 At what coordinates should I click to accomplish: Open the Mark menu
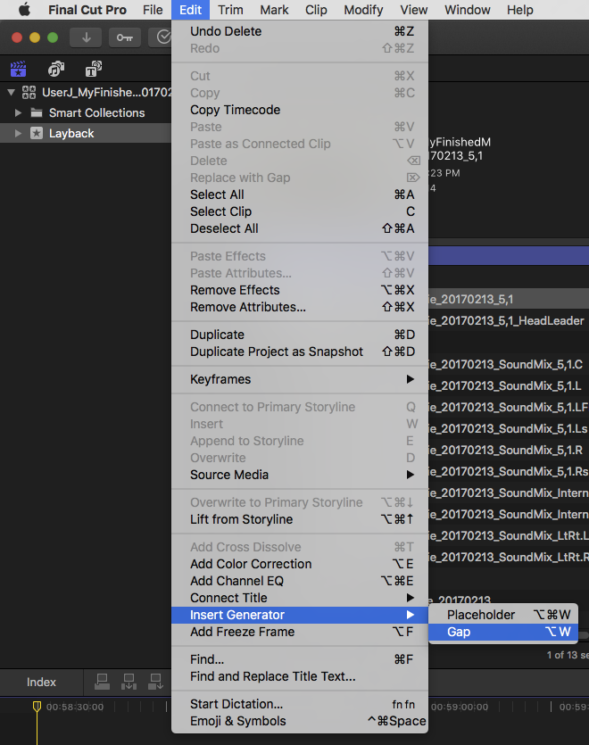[274, 10]
